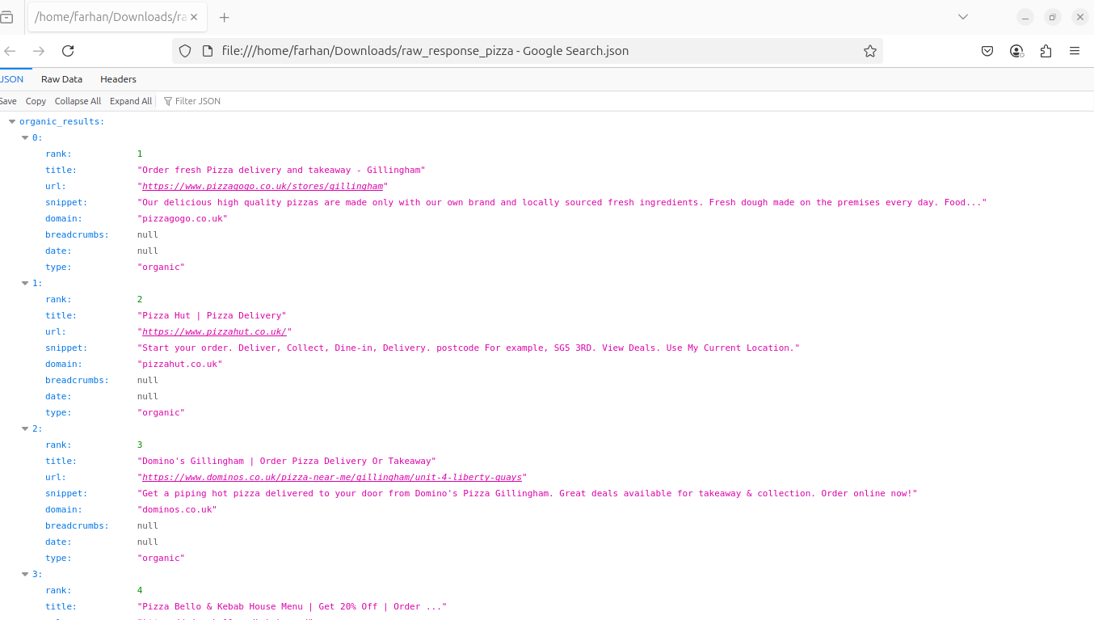Image resolution: width=1094 pixels, height=620 pixels.
Task: Close the raw_response_pizza tab
Action: click(194, 17)
